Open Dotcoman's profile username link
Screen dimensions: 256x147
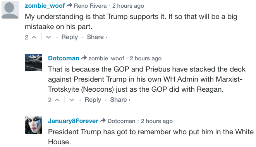click(x=64, y=58)
